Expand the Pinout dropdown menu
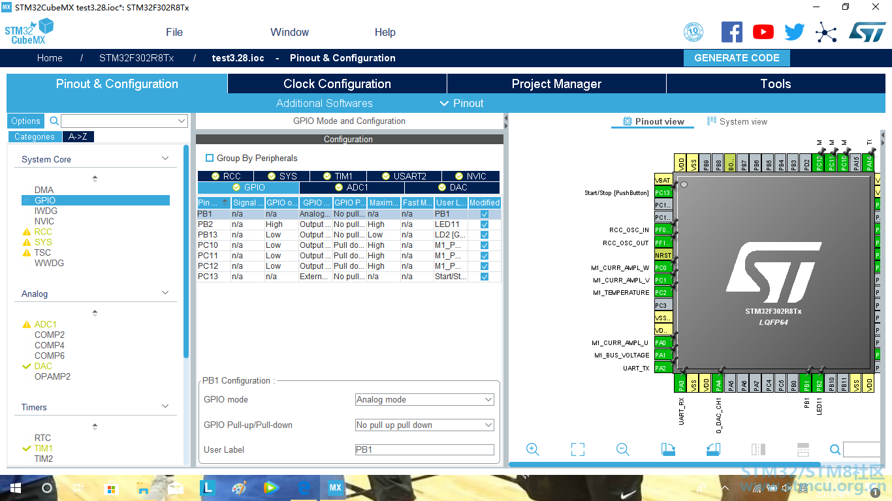Image resolution: width=892 pixels, height=501 pixels. coord(462,103)
